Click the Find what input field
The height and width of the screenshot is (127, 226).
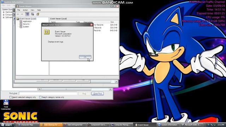[48, 93]
